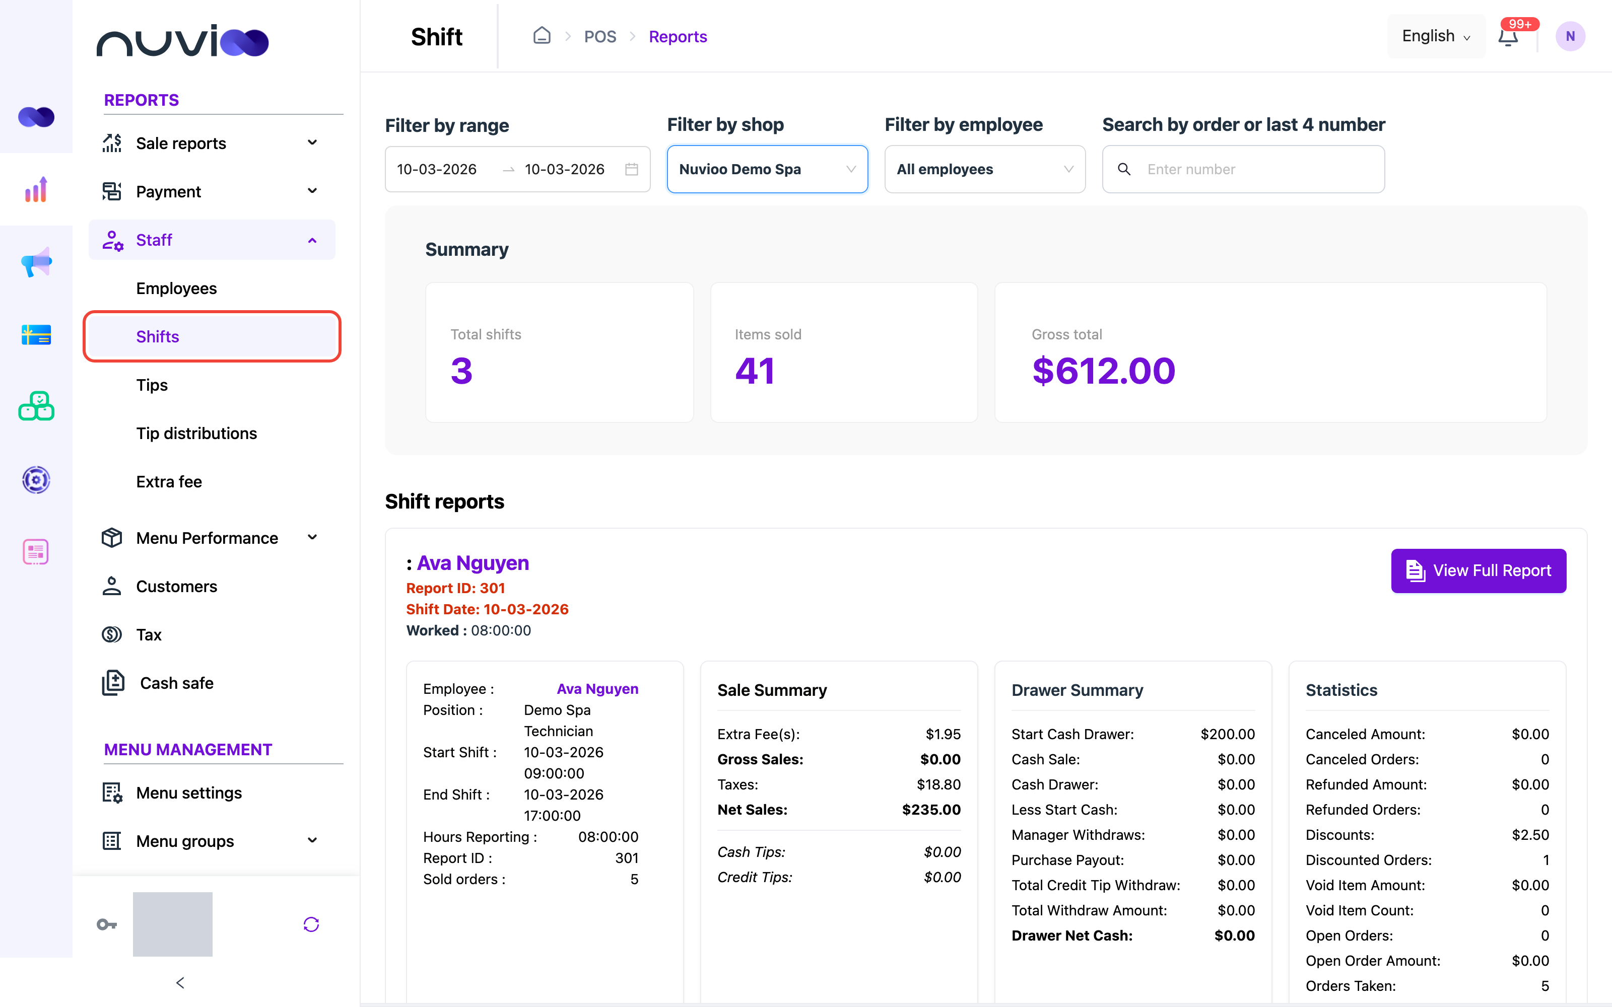1612x1007 pixels.
Task: Click Reports in the breadcrumb
Action: (x=678, y=37)
